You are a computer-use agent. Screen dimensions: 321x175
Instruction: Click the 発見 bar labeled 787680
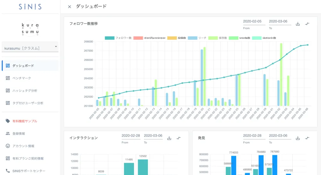pos(275,165)
